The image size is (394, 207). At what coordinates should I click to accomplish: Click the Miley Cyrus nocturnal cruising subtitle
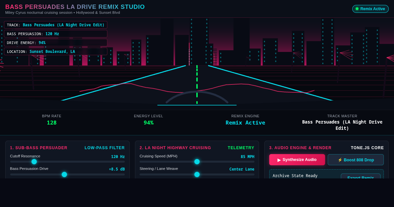(63, 12)
